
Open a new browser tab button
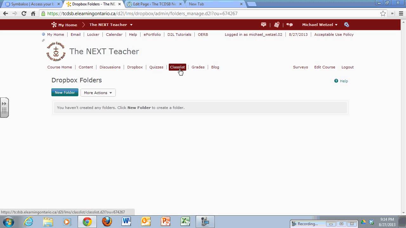(252, 4)
